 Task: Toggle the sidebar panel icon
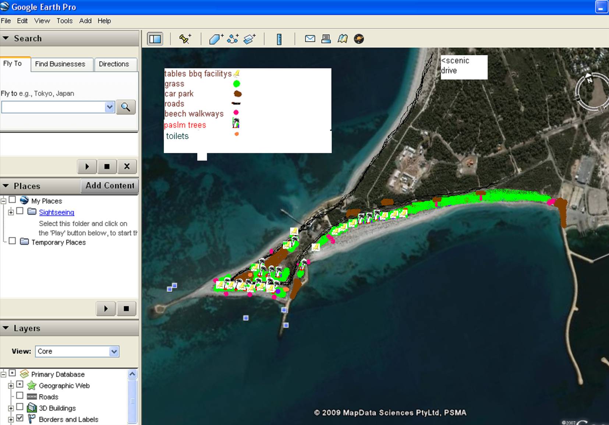(155, 39)
